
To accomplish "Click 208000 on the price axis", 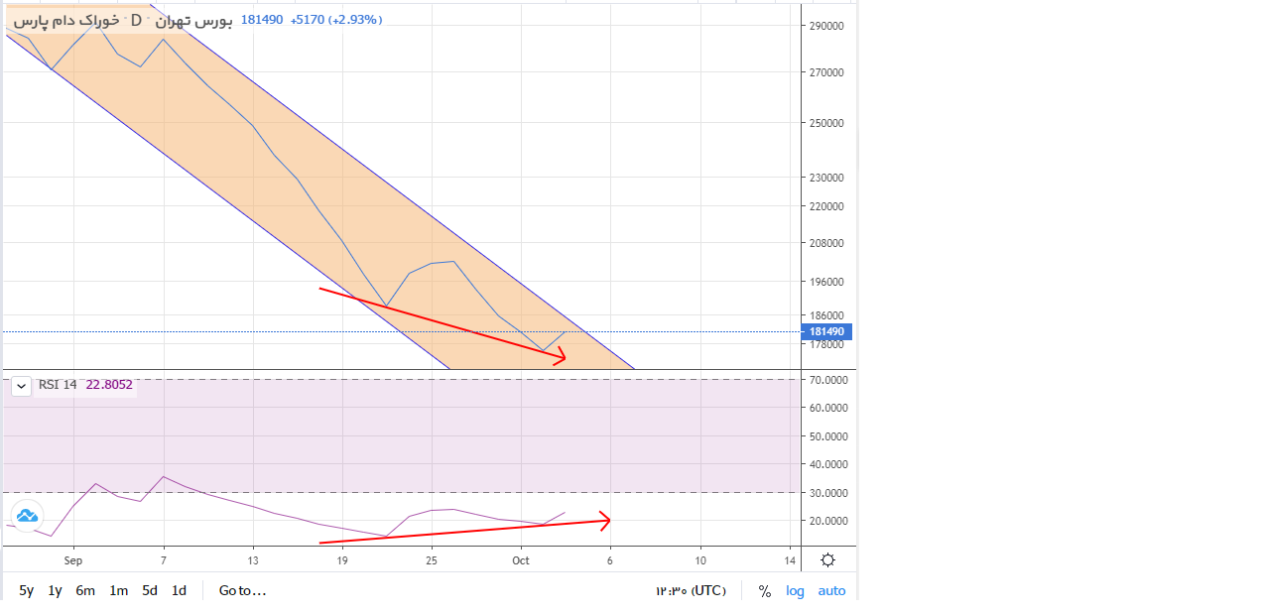I will point(825,243).
